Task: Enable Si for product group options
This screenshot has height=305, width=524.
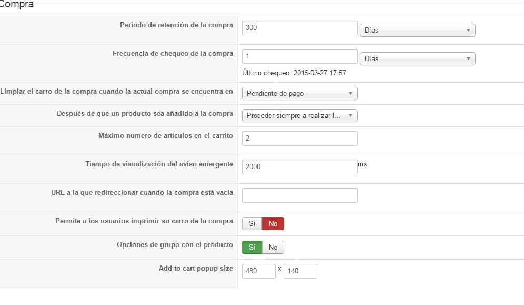Action: pos(252,248)
